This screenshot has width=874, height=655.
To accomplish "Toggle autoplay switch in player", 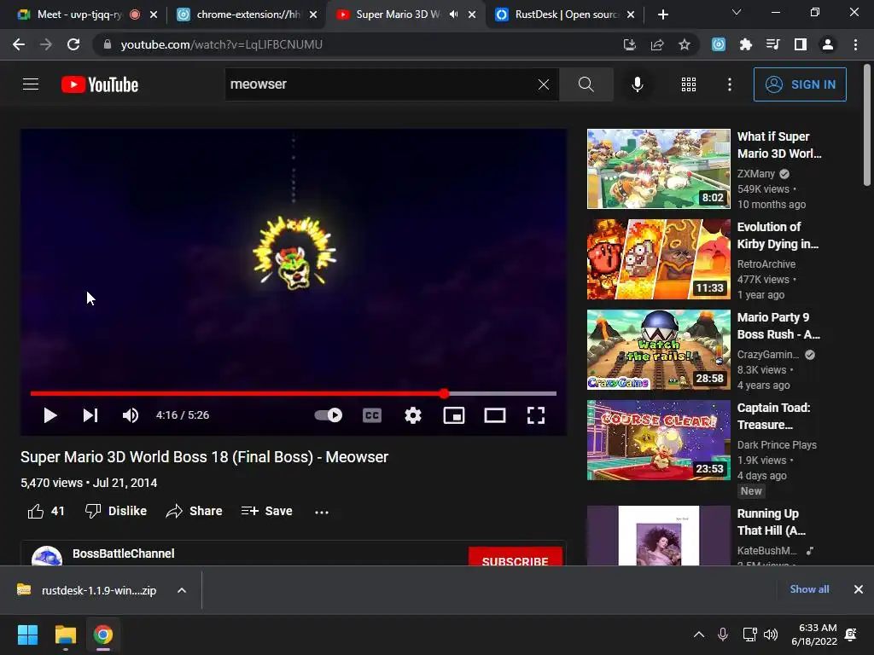I will 329,415.
